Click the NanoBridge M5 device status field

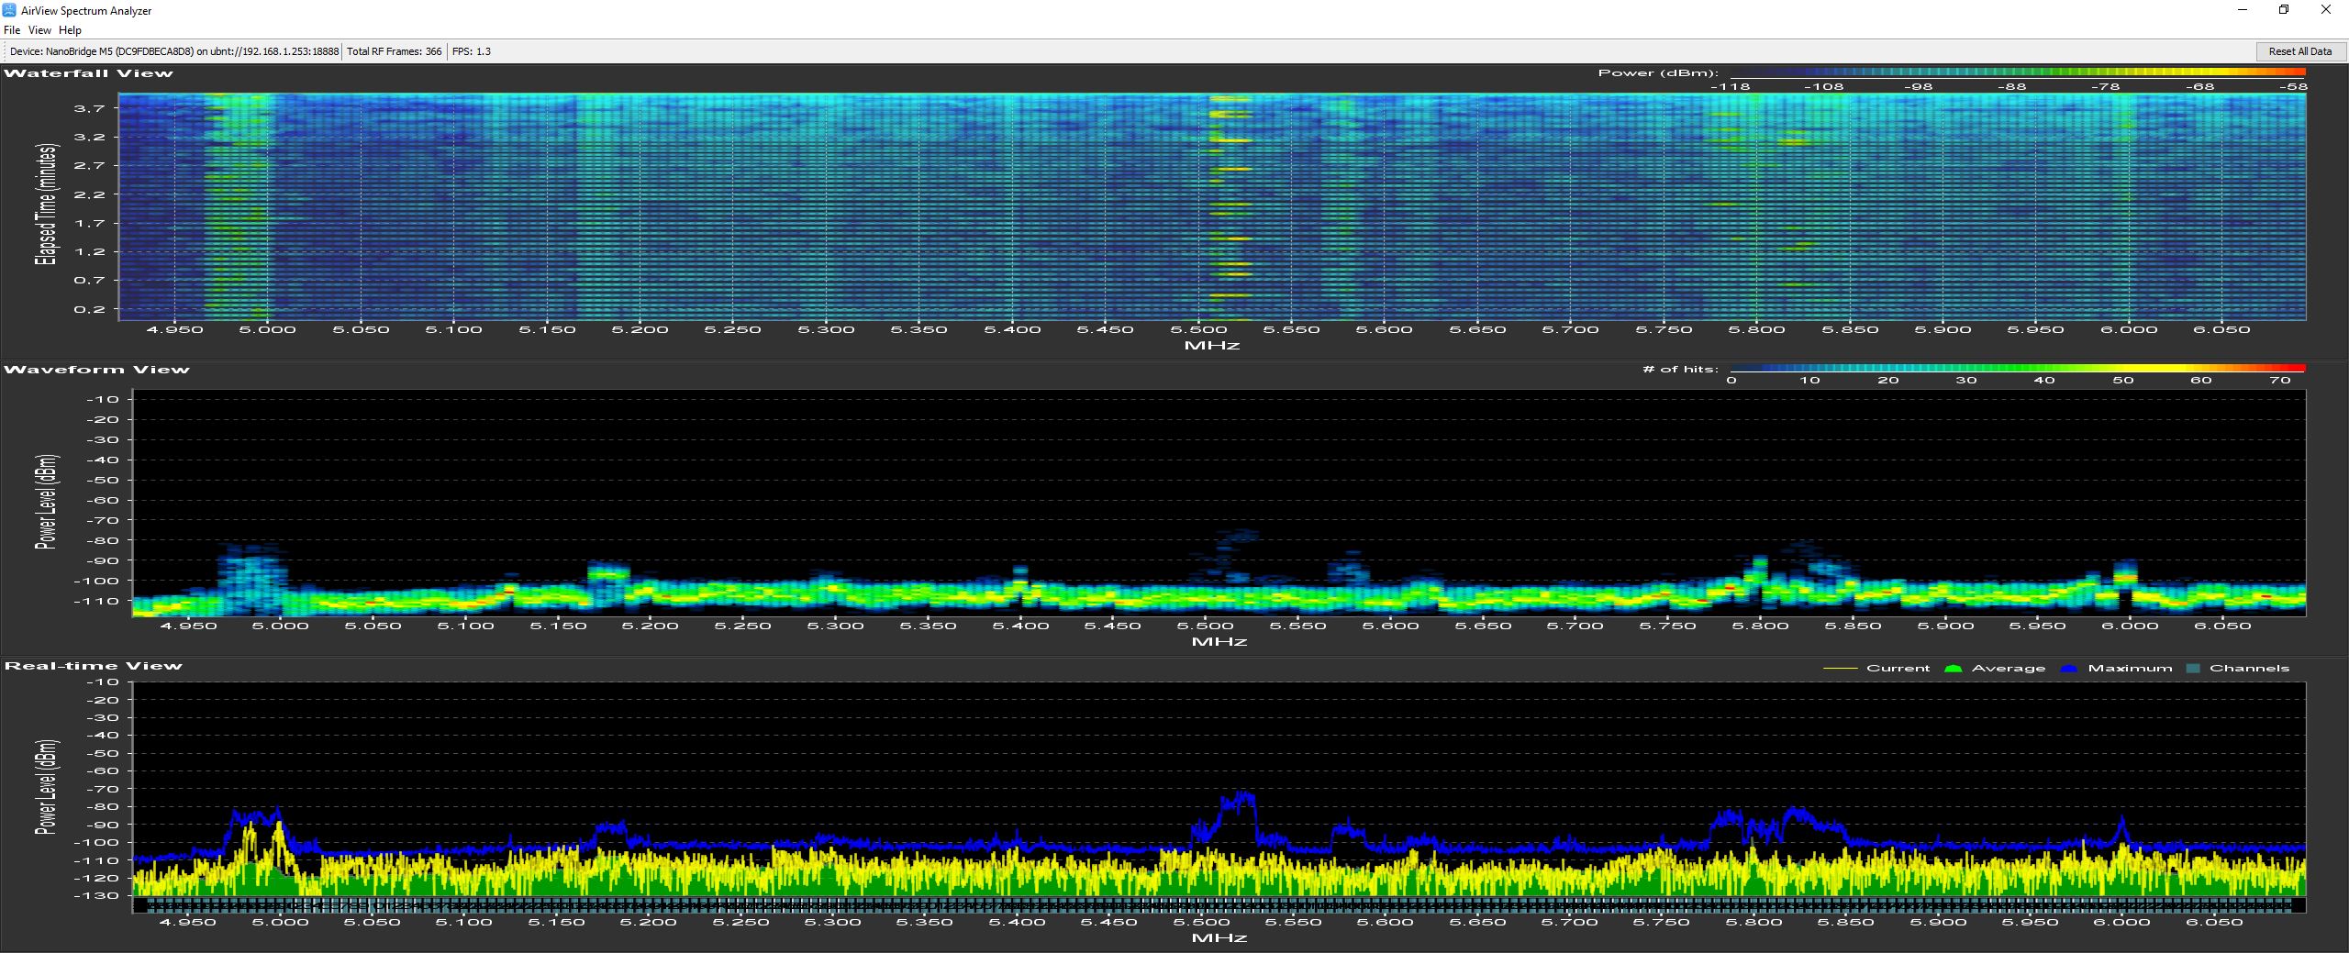(173, 51)
